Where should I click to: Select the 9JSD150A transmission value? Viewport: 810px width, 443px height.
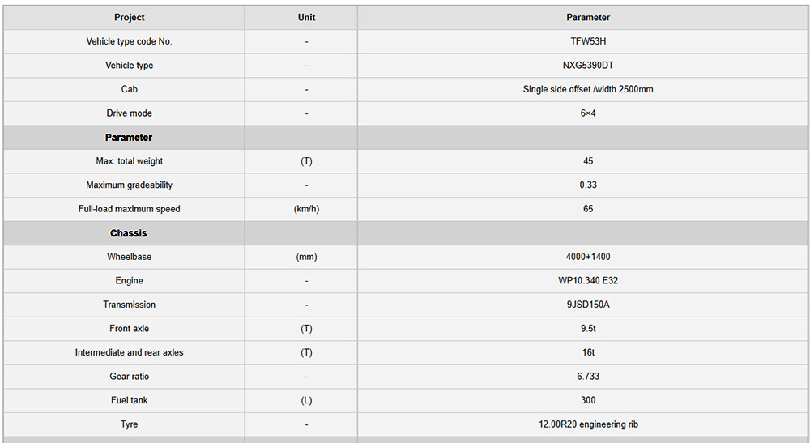588,305
